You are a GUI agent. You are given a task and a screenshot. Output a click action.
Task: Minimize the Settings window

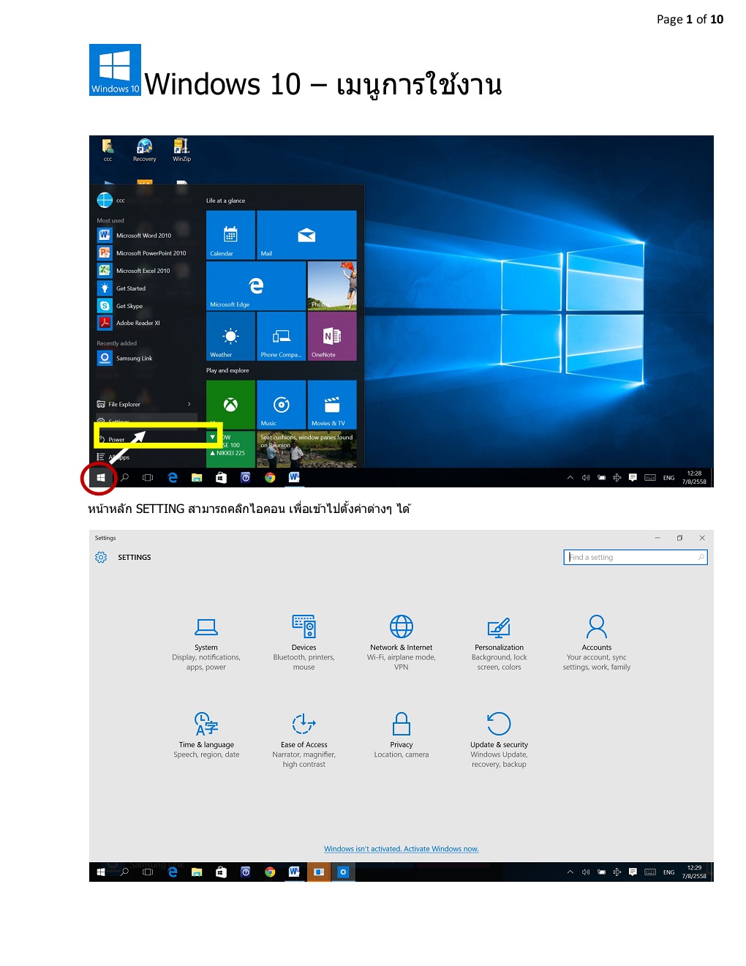click(657, 538)
